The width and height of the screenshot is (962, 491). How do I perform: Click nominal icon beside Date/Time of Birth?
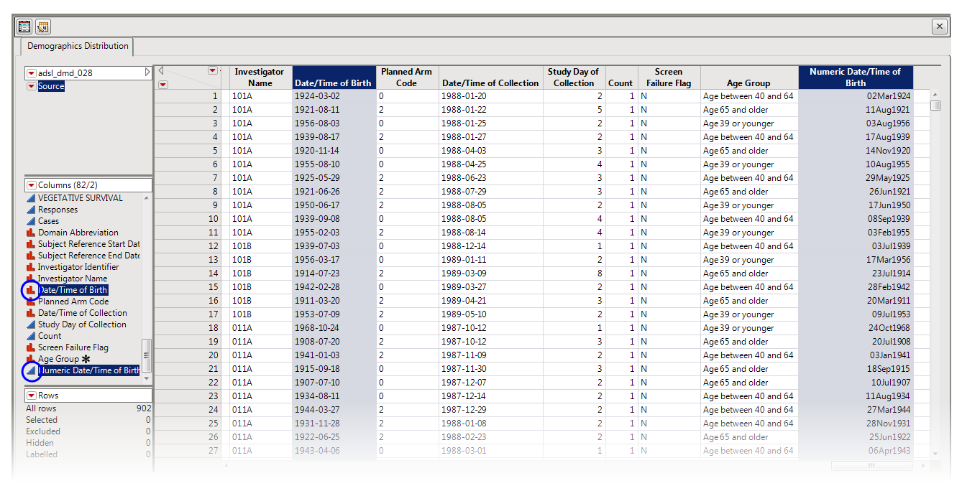coord(31,290)
